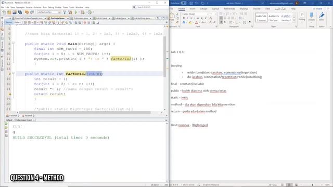The width and height of the screenshot is (333, 187).
Task: Click the Share button in Word
Action: 318,9
